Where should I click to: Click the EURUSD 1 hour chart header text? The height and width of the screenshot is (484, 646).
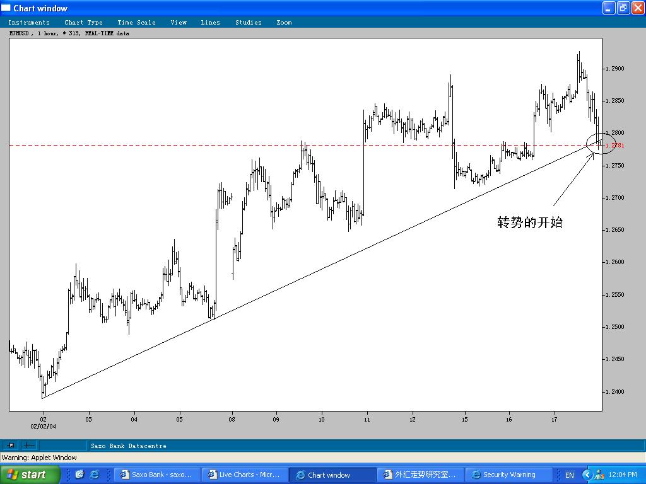[x=69, y=33]
